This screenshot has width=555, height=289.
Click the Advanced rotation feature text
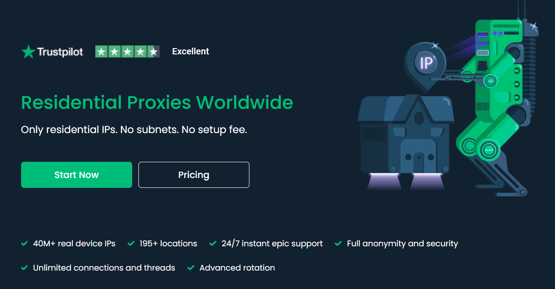tap(237, 268)
